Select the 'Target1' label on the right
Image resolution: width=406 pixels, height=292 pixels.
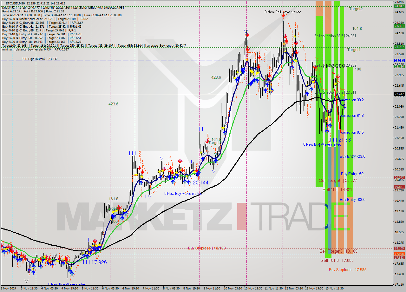(x=354, y=50)
